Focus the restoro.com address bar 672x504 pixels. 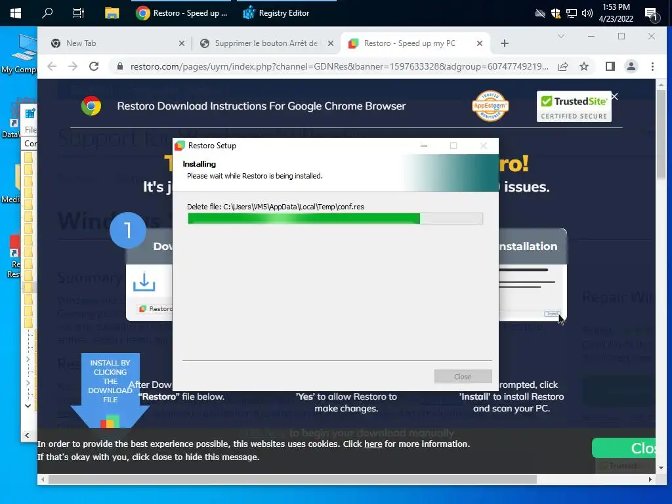click(x=339, y=66)
